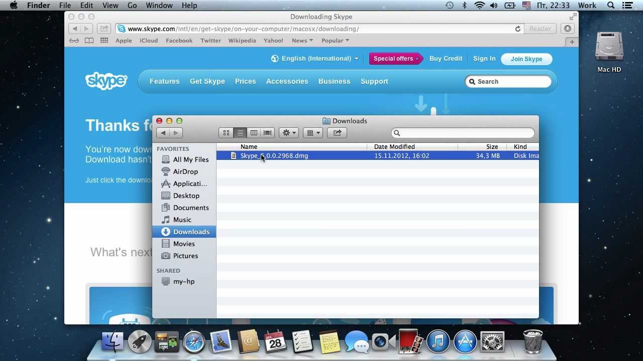643x361 pixels.
Task: Click the Skype site search box
Action: (x=508, y=81)
